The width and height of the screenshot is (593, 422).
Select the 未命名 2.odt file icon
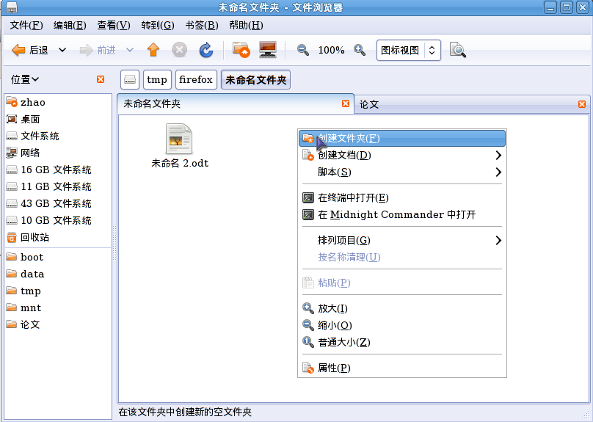(x=179, y=139)
